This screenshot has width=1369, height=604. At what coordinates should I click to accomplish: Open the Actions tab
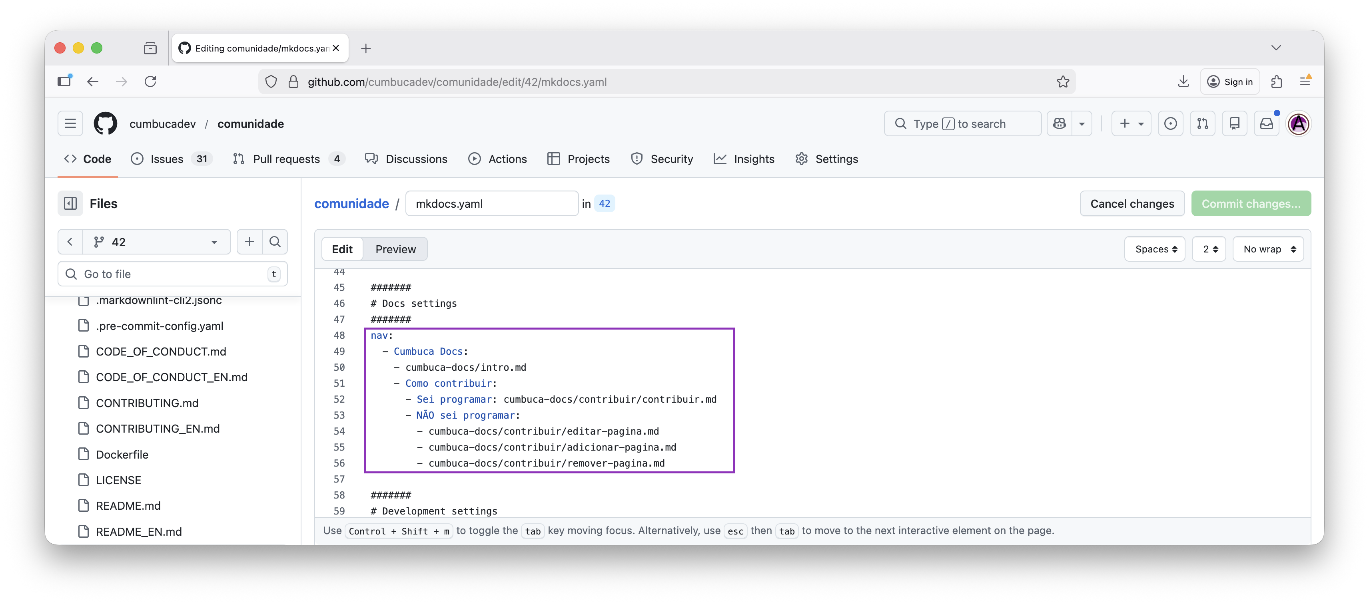pos(498,159)
